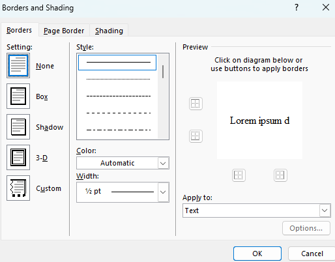Choose the Box border setting icon
Screen dimensions: 335x262
[18, 96]
